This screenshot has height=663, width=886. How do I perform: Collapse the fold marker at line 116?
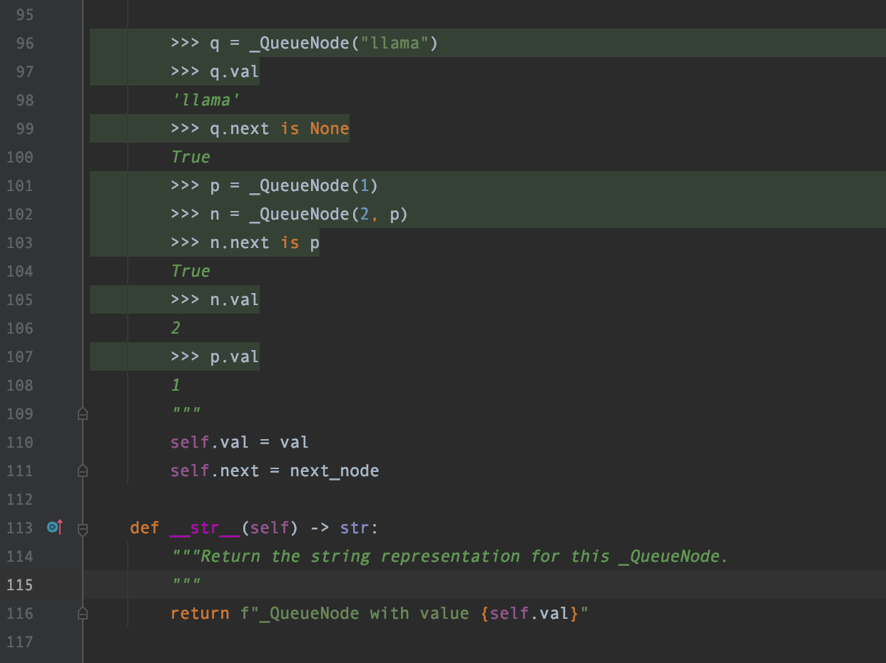[x=82, y=612]
